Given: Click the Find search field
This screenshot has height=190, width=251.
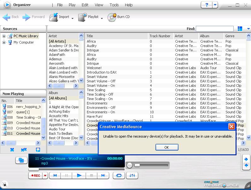Looking at the screenshot, I should coord(214,29).
